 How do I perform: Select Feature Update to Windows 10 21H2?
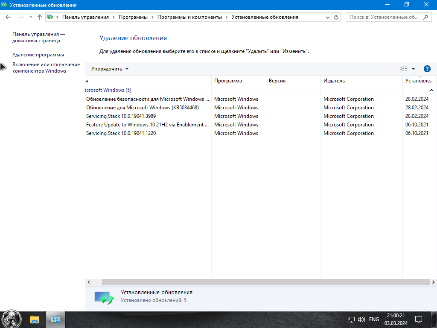[261, 124]
